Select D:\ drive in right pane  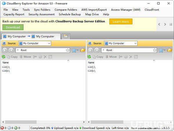point(92,71)
